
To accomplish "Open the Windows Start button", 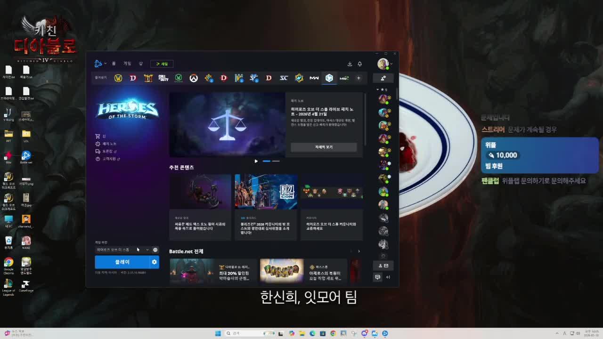I will pos(218,333).
